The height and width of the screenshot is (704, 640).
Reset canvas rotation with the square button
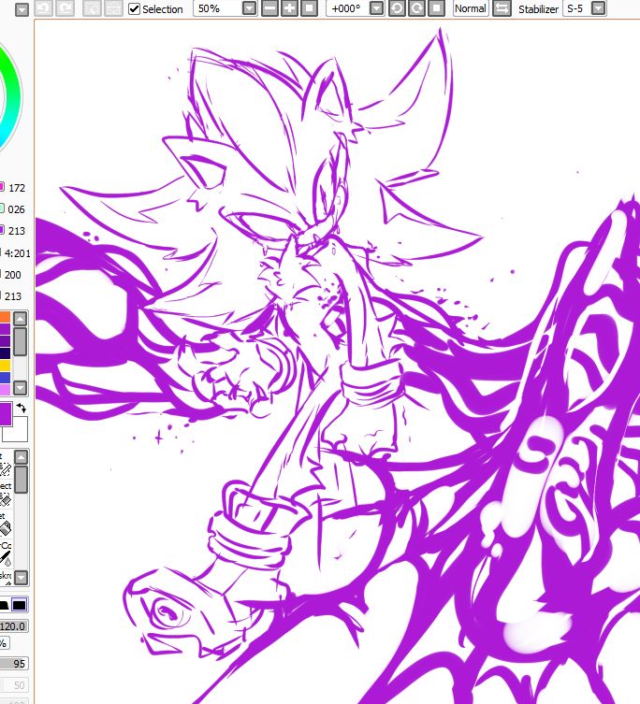click(x=436, y=8)
